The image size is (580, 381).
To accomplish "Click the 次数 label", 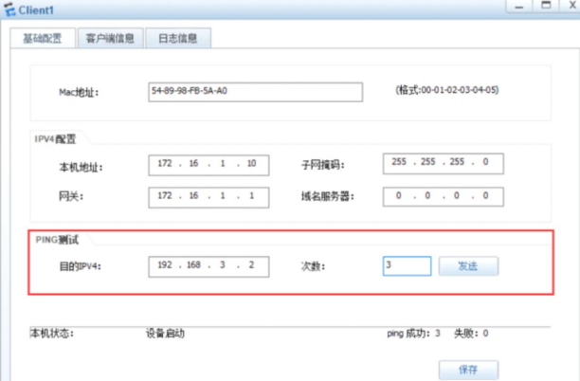I will [313, 266].
